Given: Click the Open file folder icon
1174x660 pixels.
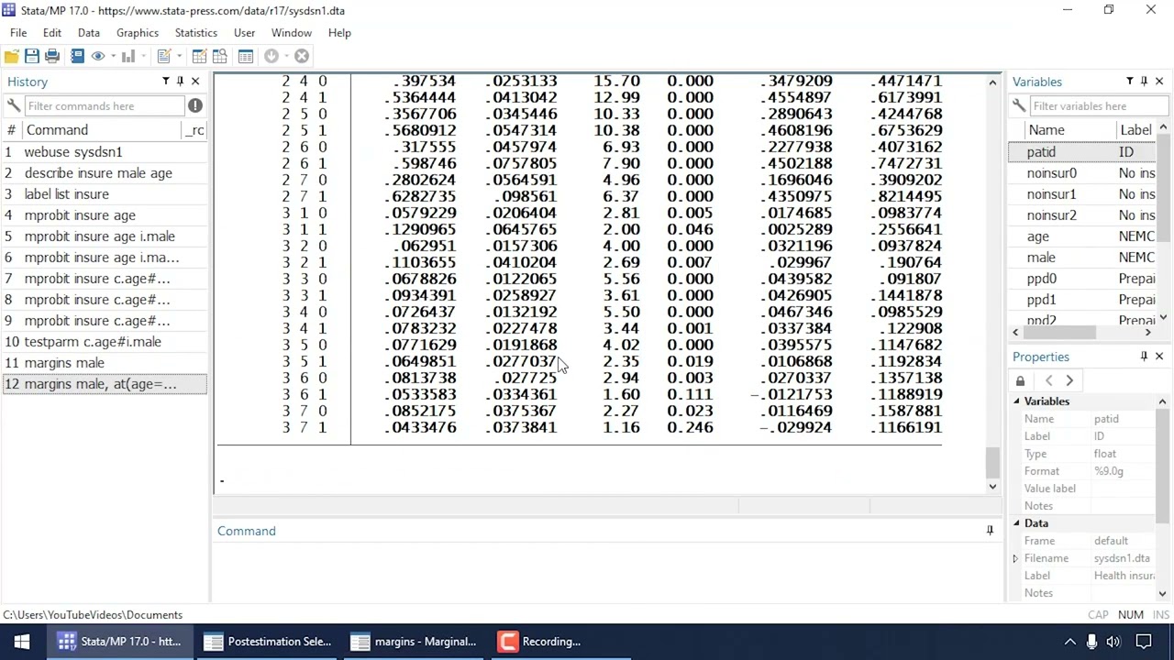Looking at the screenshot, I should point(12,56).
